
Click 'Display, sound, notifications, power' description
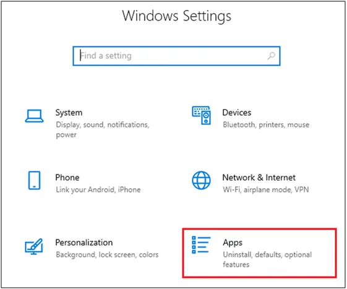point(103,129)
